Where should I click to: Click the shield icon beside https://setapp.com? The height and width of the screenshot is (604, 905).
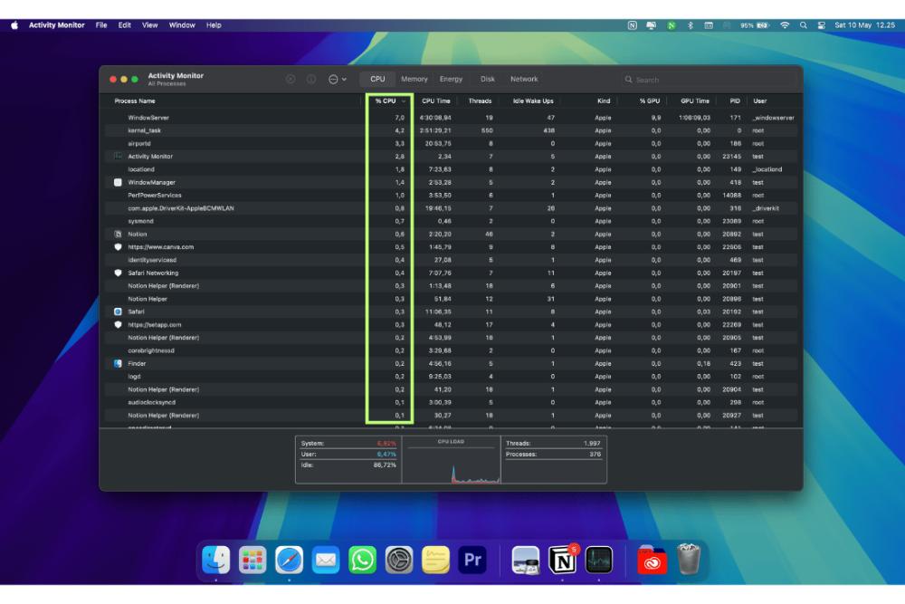pyautogui.click(x=118, y=324)
